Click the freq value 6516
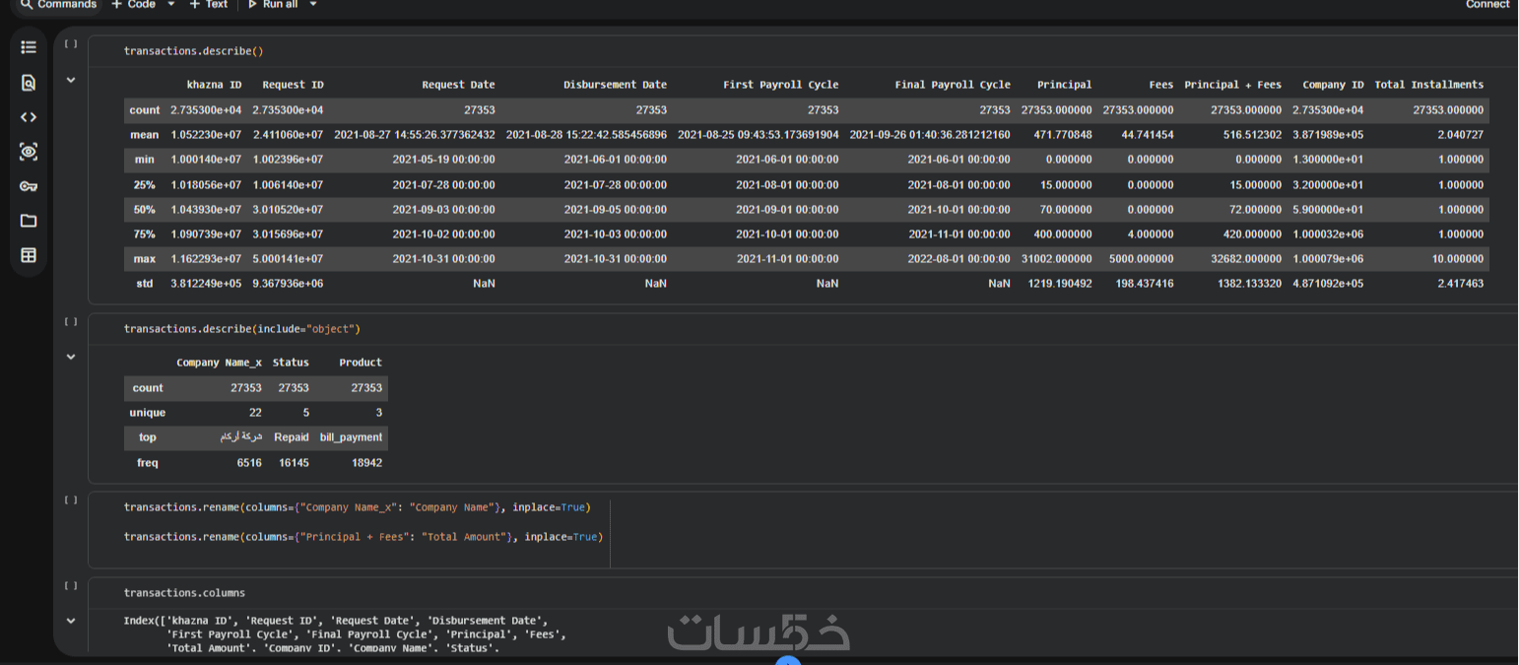1519x665 pixels. [x=249, y=463]
